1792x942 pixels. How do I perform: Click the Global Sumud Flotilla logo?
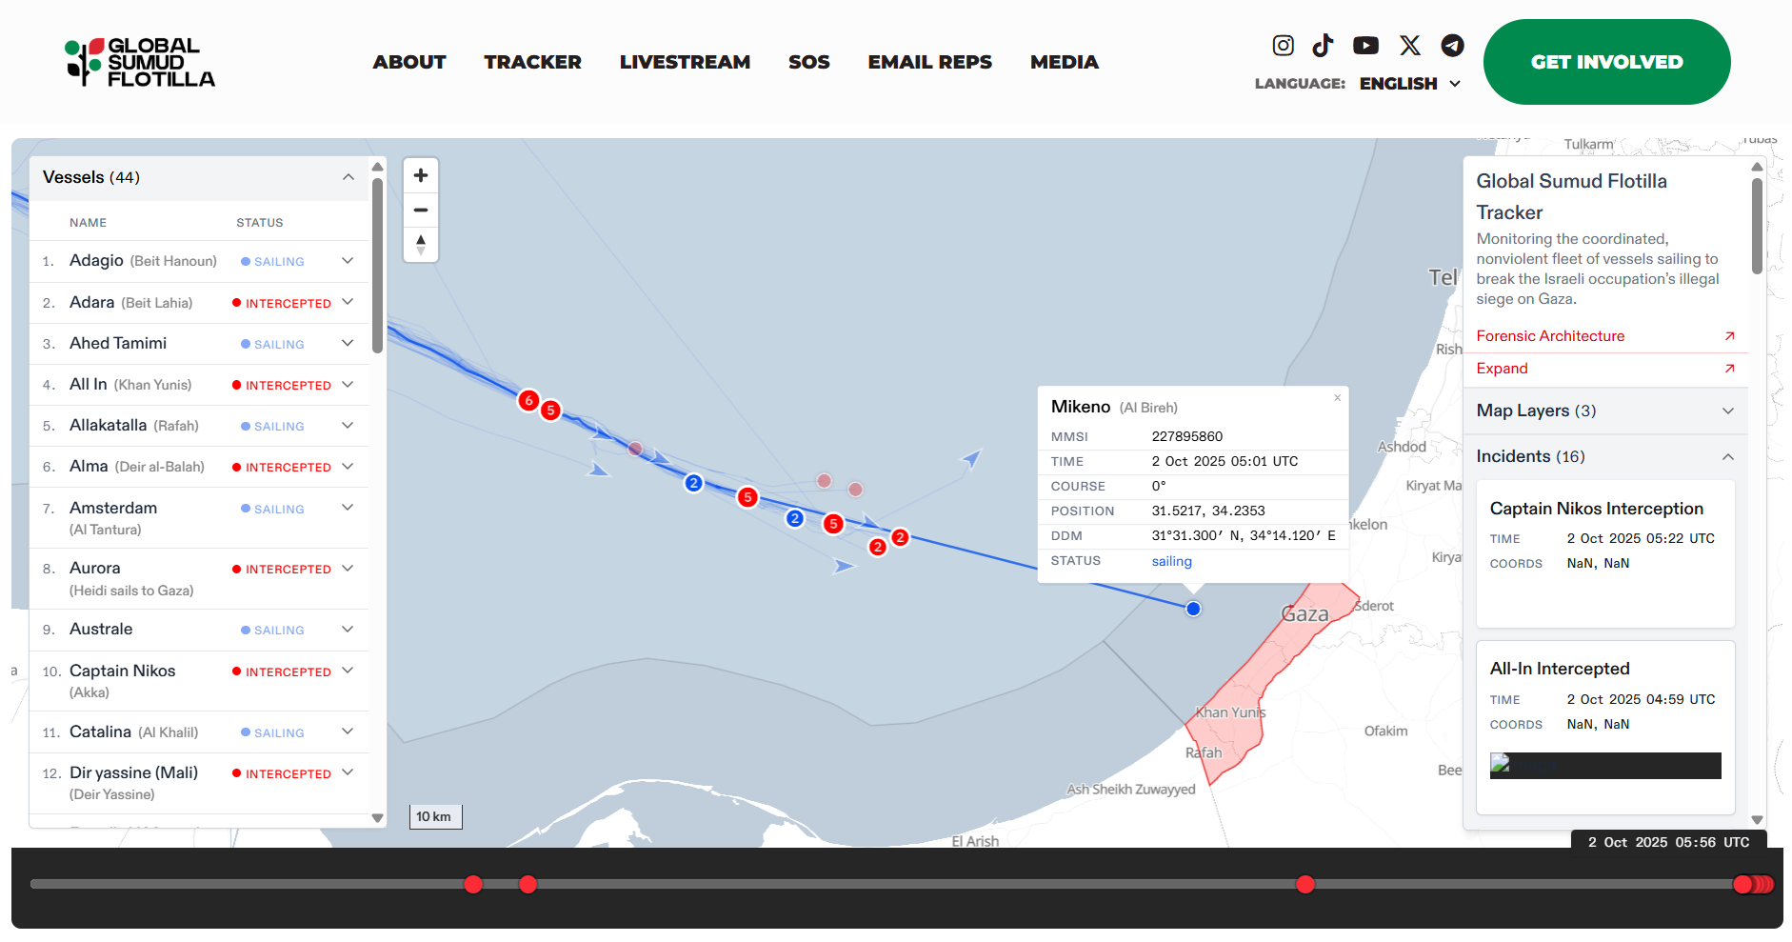point(140,62)
